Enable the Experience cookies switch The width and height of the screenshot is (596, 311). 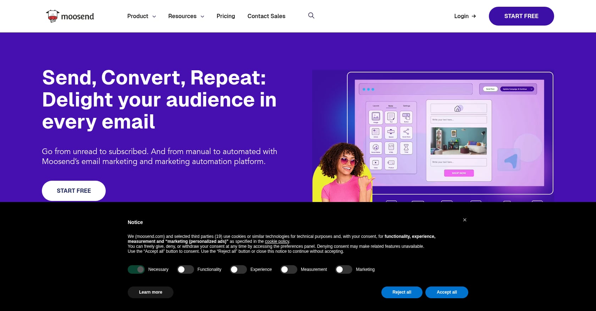pos(238,269)
